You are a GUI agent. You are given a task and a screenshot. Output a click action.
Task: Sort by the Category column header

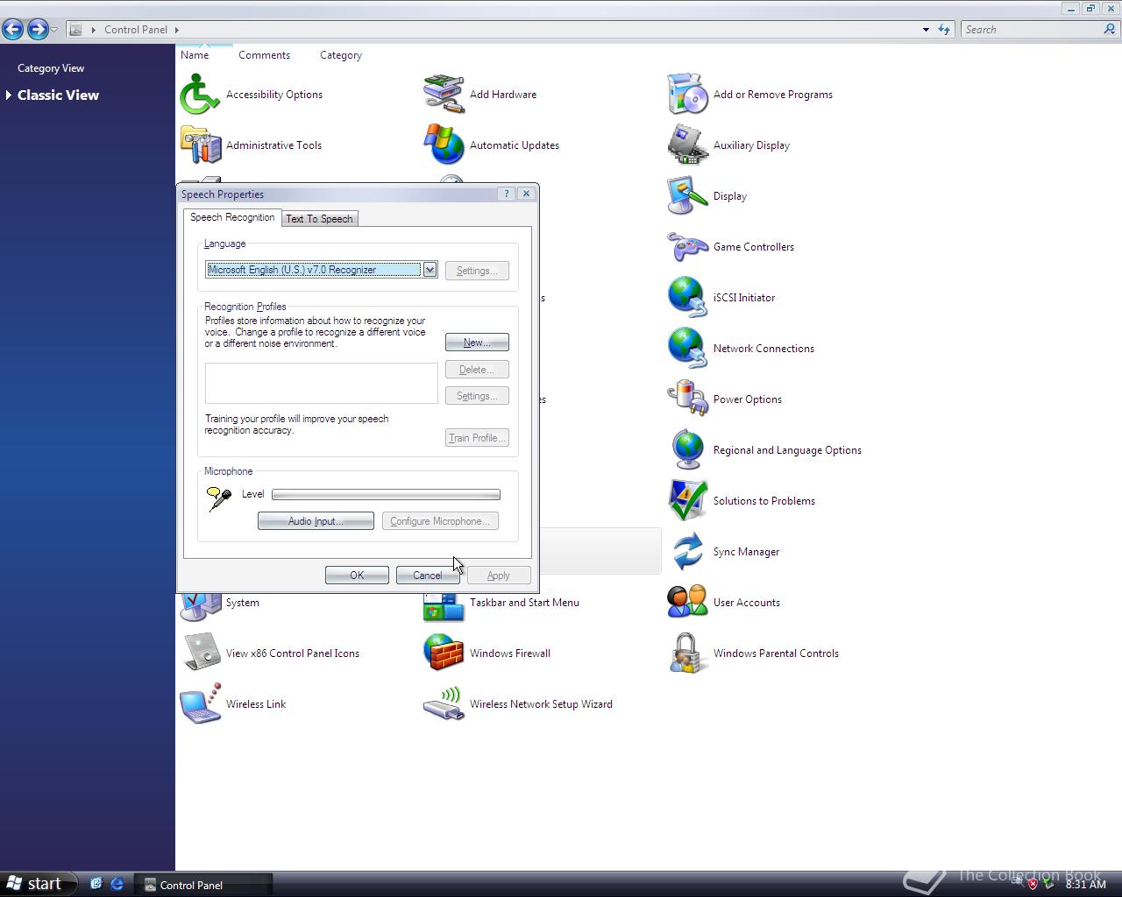(x=341, y=55)
